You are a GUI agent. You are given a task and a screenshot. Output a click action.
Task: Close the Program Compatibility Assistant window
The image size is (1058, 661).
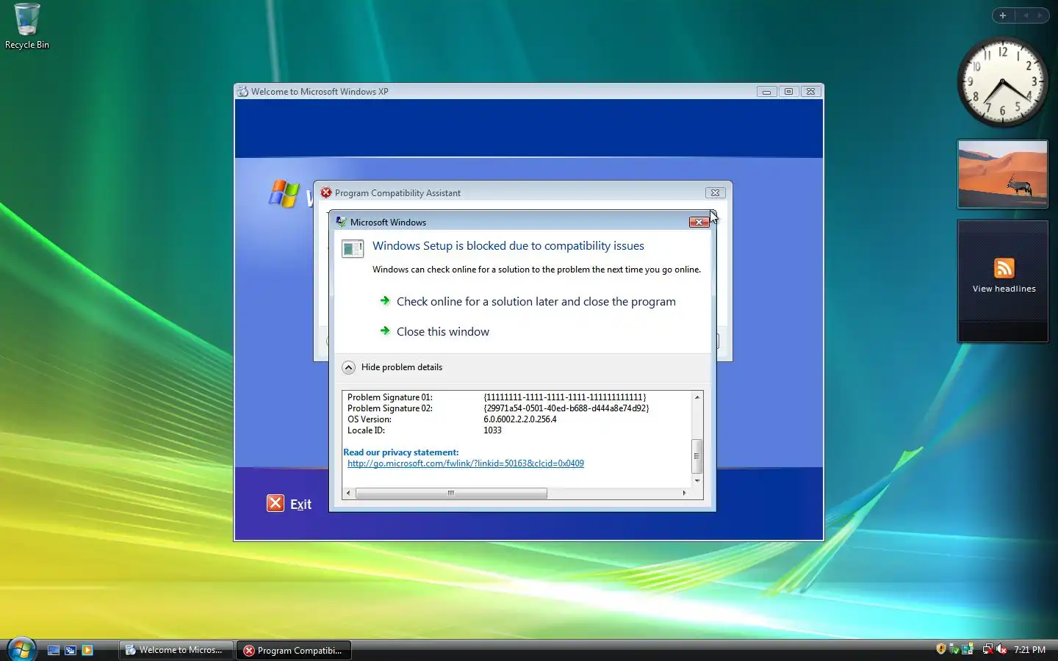coord(715,192)
